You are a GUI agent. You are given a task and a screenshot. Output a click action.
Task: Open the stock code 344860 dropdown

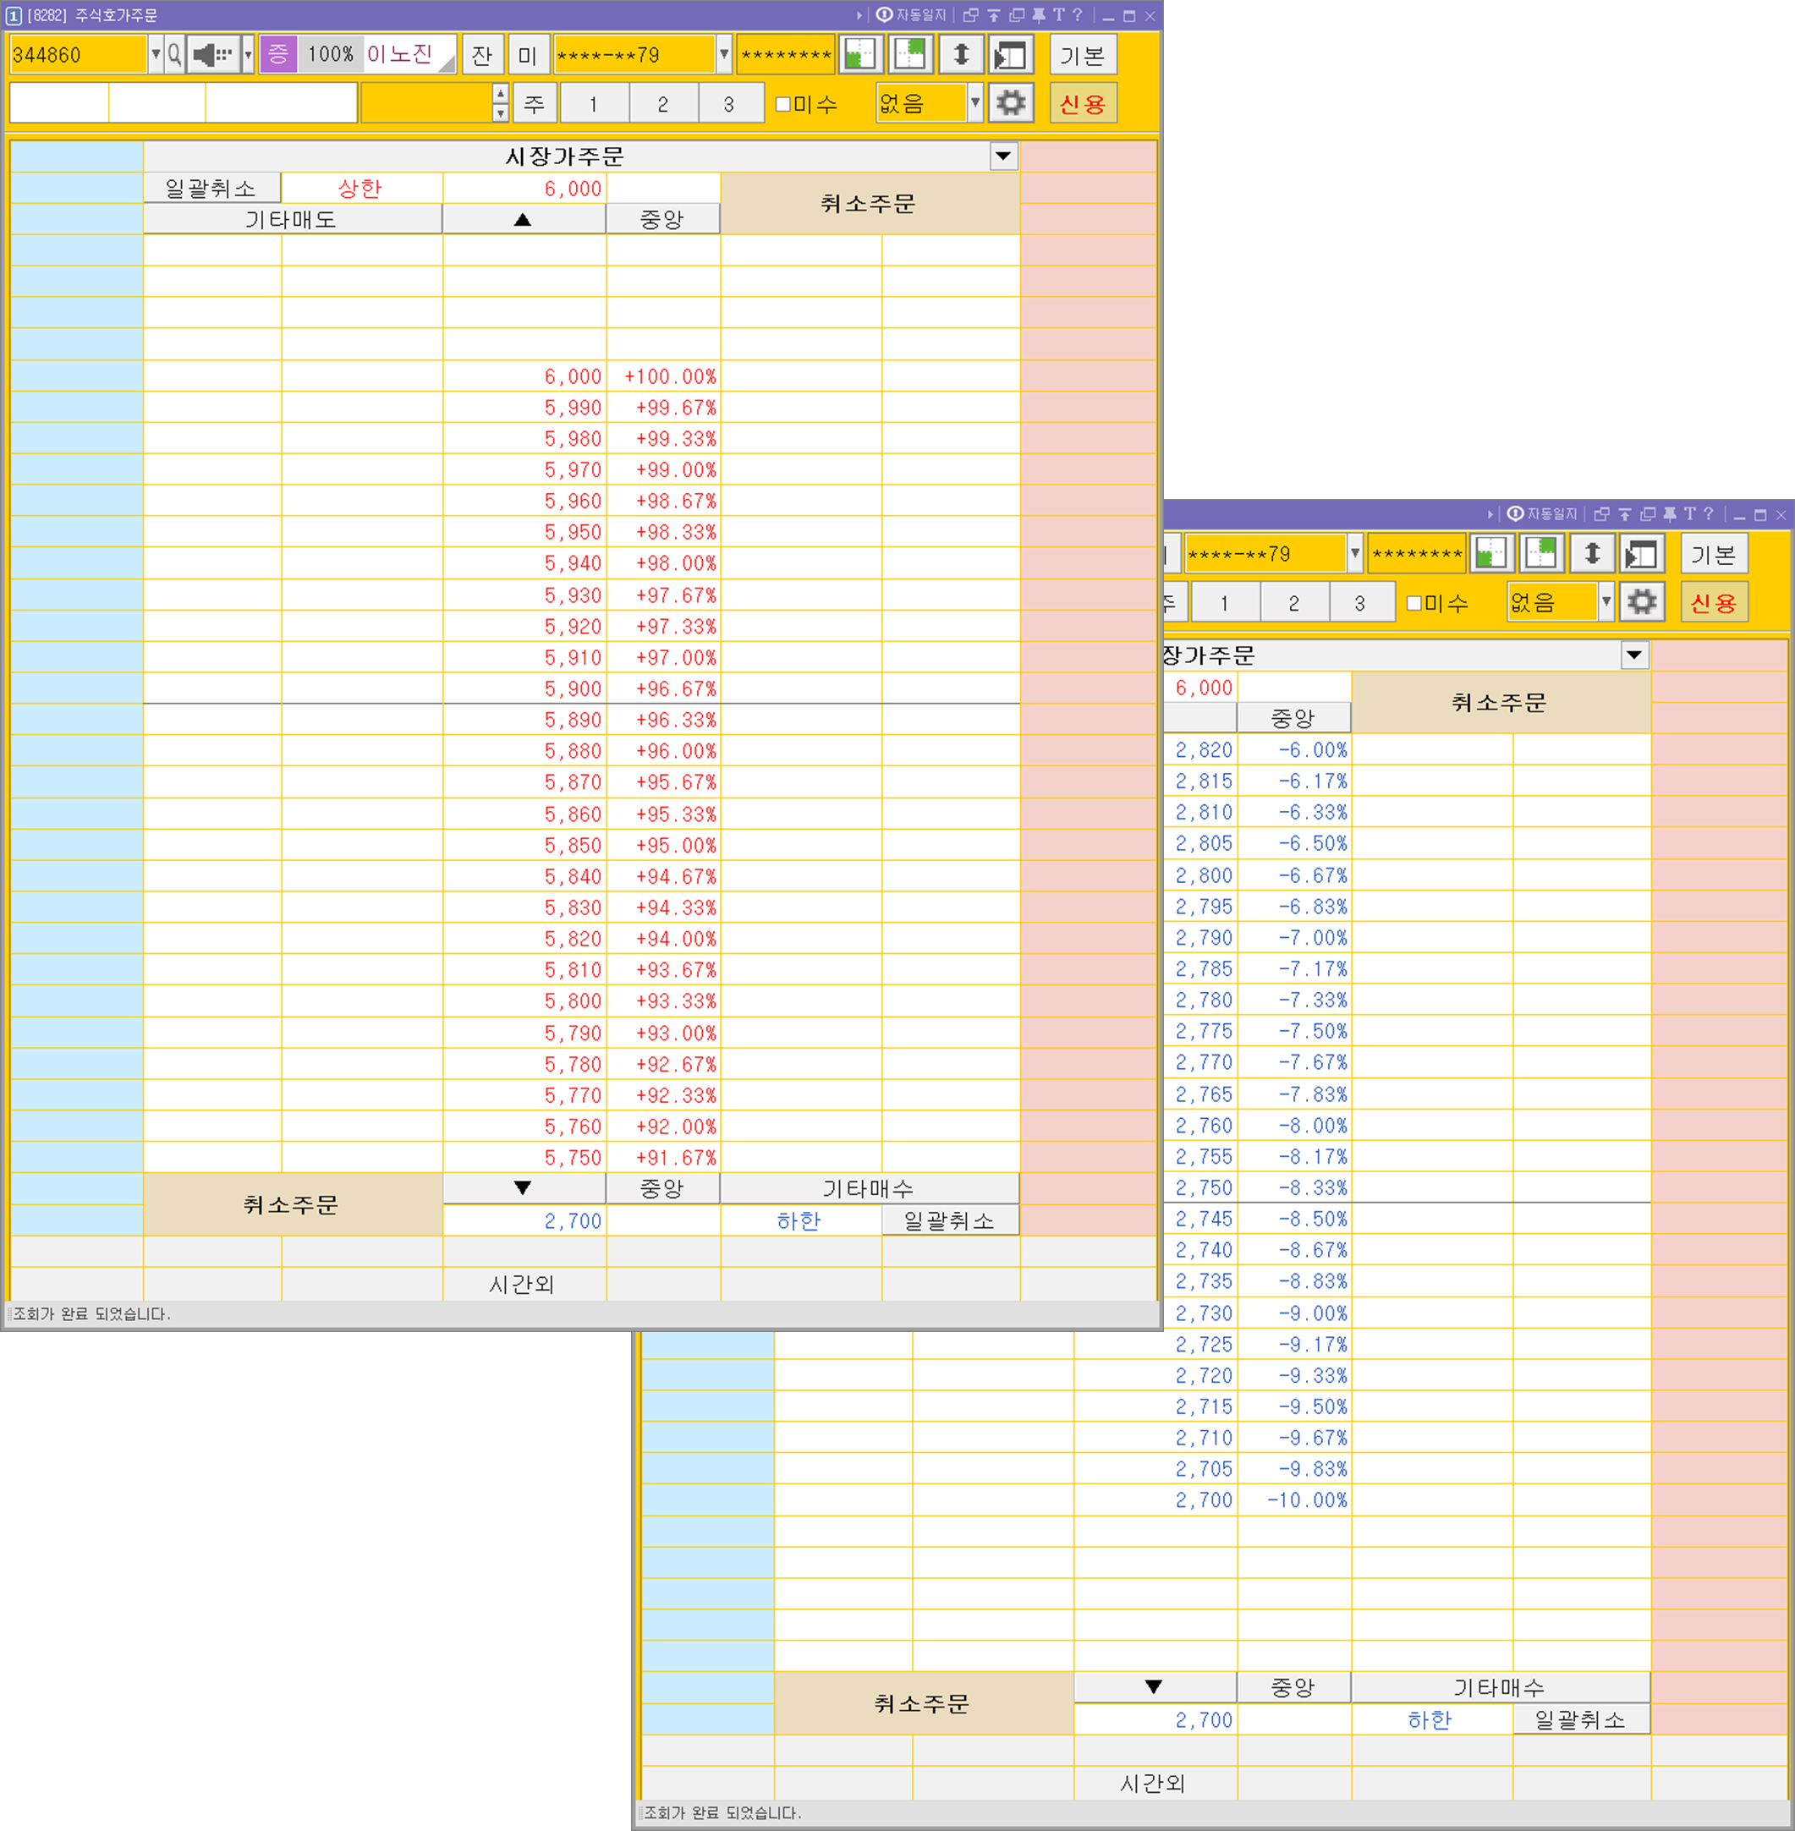tap(156, 55)
